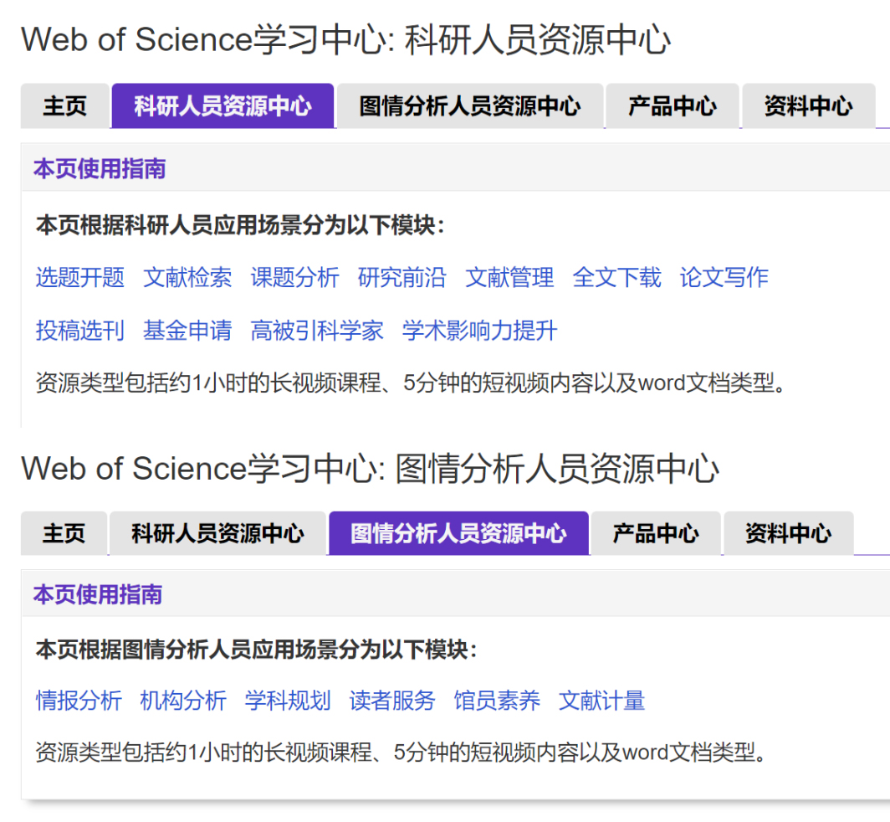This screenshot has width=890, height=822.
Task: Follow the 情报分析 link
Action: pos(79,701)
